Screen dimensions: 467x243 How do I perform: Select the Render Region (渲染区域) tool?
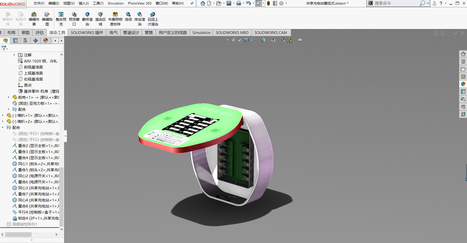point(100,19)
